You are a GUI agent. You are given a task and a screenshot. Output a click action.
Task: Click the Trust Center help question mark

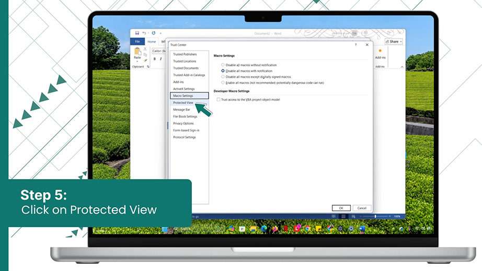(x=355, y=45)
